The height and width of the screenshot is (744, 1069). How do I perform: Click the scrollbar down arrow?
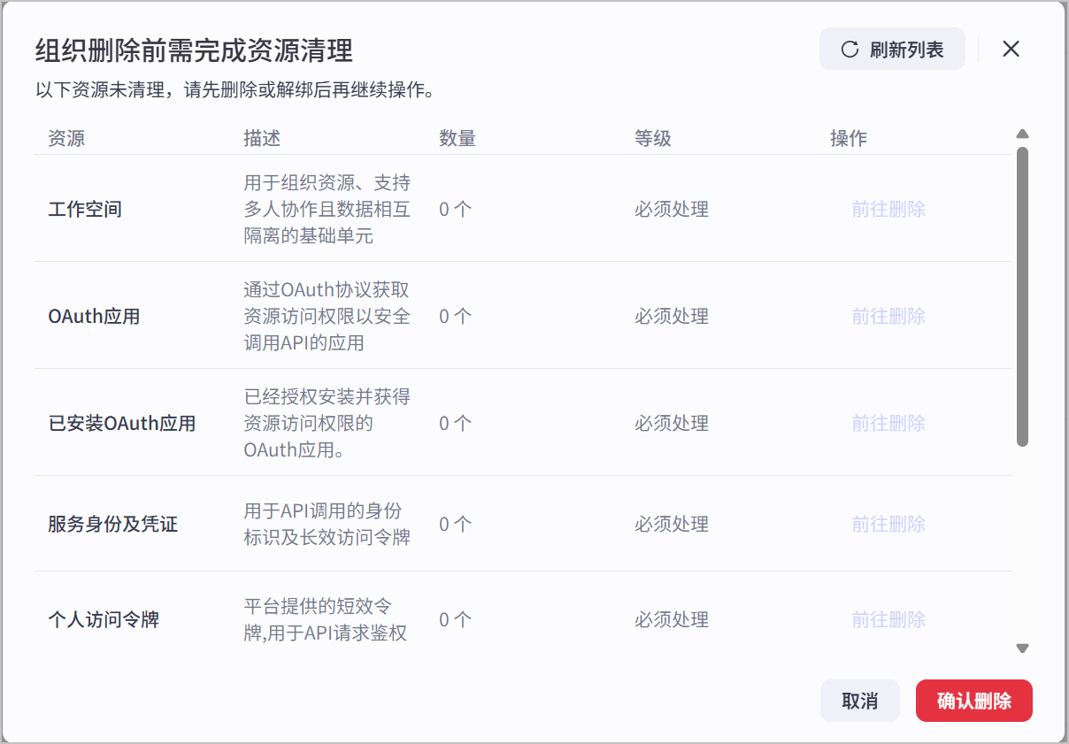1022,648
